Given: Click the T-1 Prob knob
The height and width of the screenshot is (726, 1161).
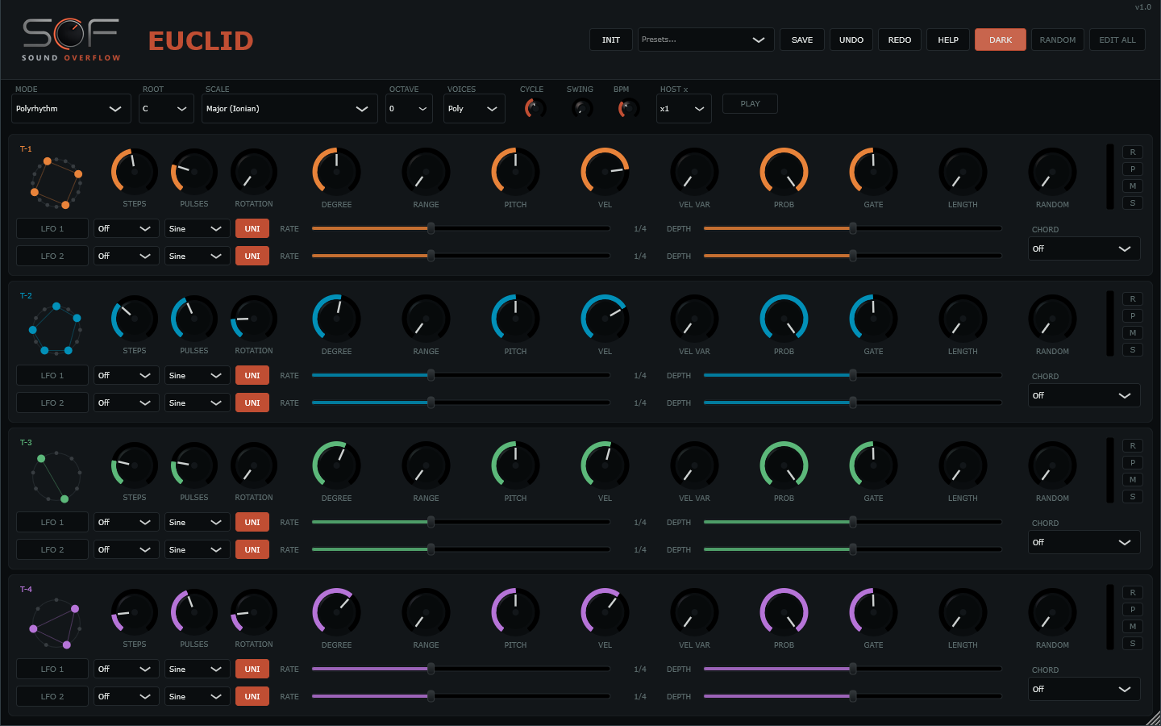Looking at the screenshot, I should pyautogui.click(x=784, y=171).
